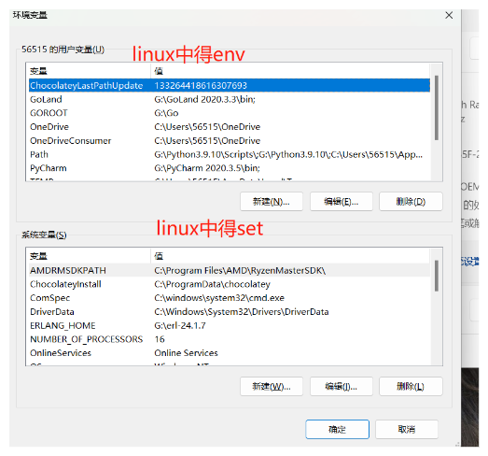Image resolution: width=488 pixels, height=456 pixels.
Task: Select the GOROOT user variable row
Action: (230, 113)
